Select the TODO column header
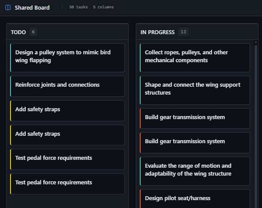Image resolution: width=262 pixels, height=208 pixels. 67,32
